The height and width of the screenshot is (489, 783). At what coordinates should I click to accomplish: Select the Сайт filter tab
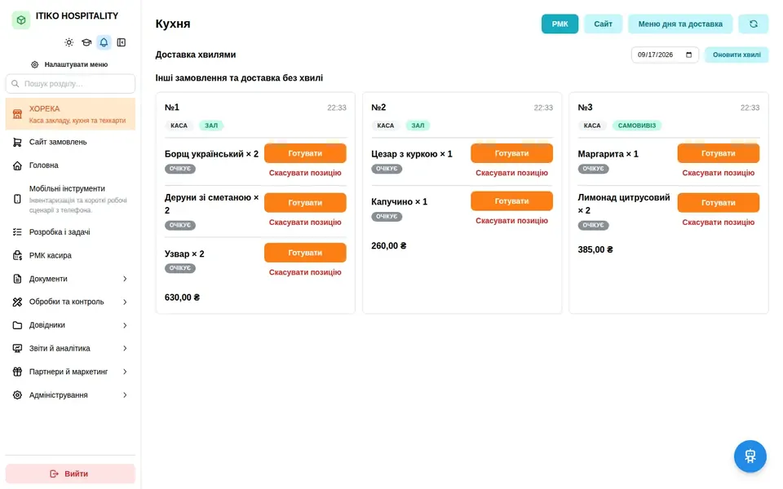pos(604,24)
